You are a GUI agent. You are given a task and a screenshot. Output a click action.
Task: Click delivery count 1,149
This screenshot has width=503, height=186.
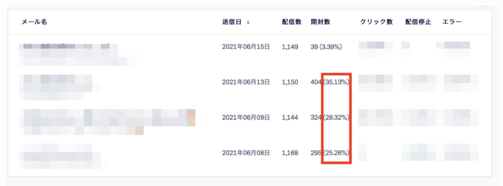click(x=290, y=47)
